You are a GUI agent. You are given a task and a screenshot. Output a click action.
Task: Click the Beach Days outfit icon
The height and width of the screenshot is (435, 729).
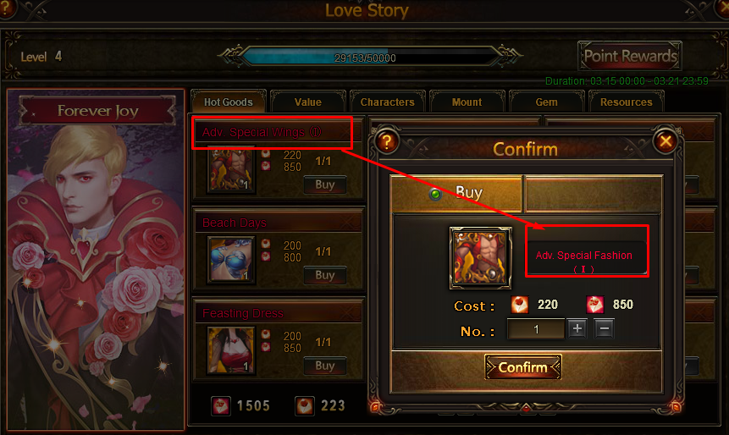pyautogui.click(x=231, y=259)
